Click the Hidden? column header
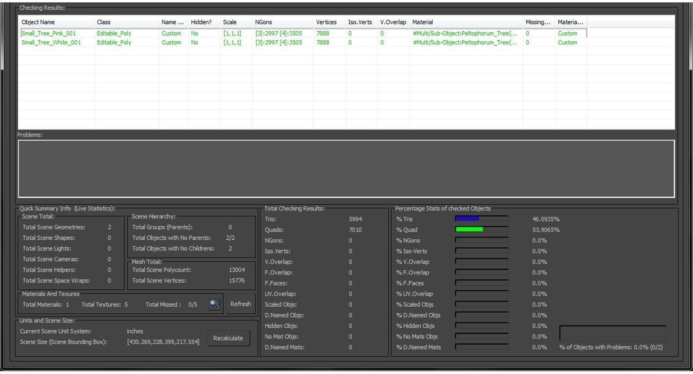The image size is (693, 374). 204,22
